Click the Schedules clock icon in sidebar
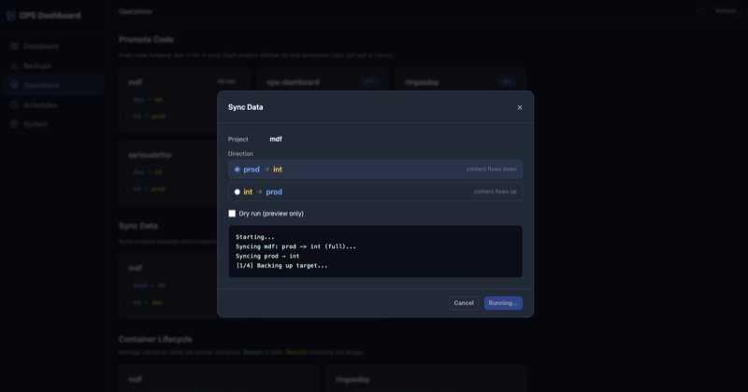The width and height of the screenshot is (748, 392). [14, 105]
